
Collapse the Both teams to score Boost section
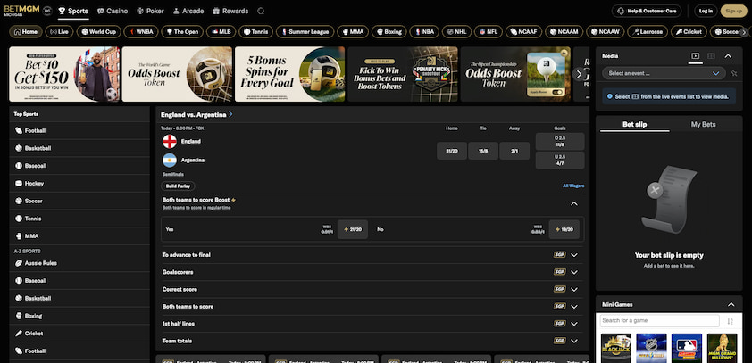tap(574, 203)
